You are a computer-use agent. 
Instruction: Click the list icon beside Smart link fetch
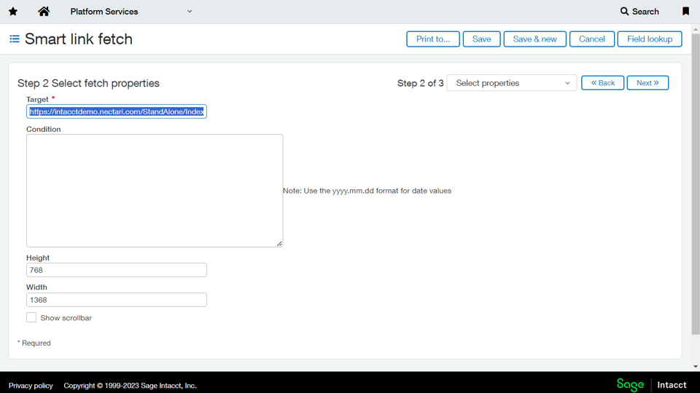point(15,39)
